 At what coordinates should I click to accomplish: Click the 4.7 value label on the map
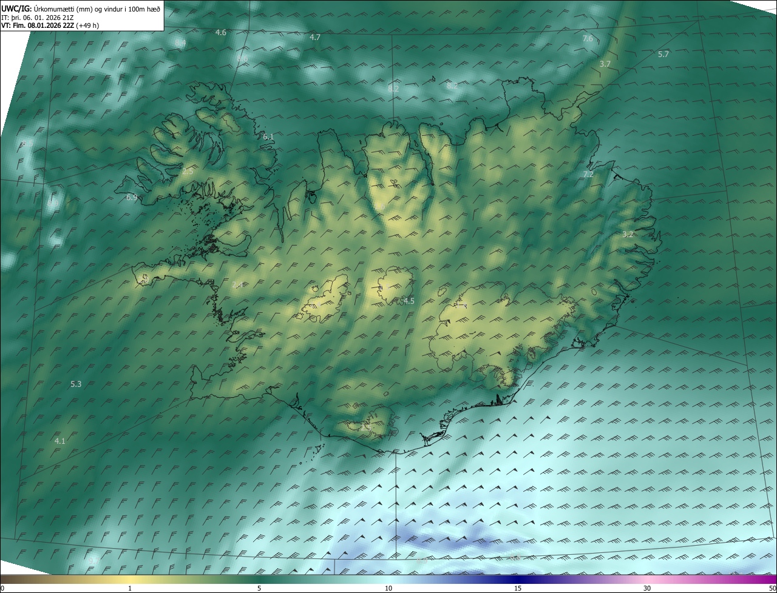click(315, 37)
